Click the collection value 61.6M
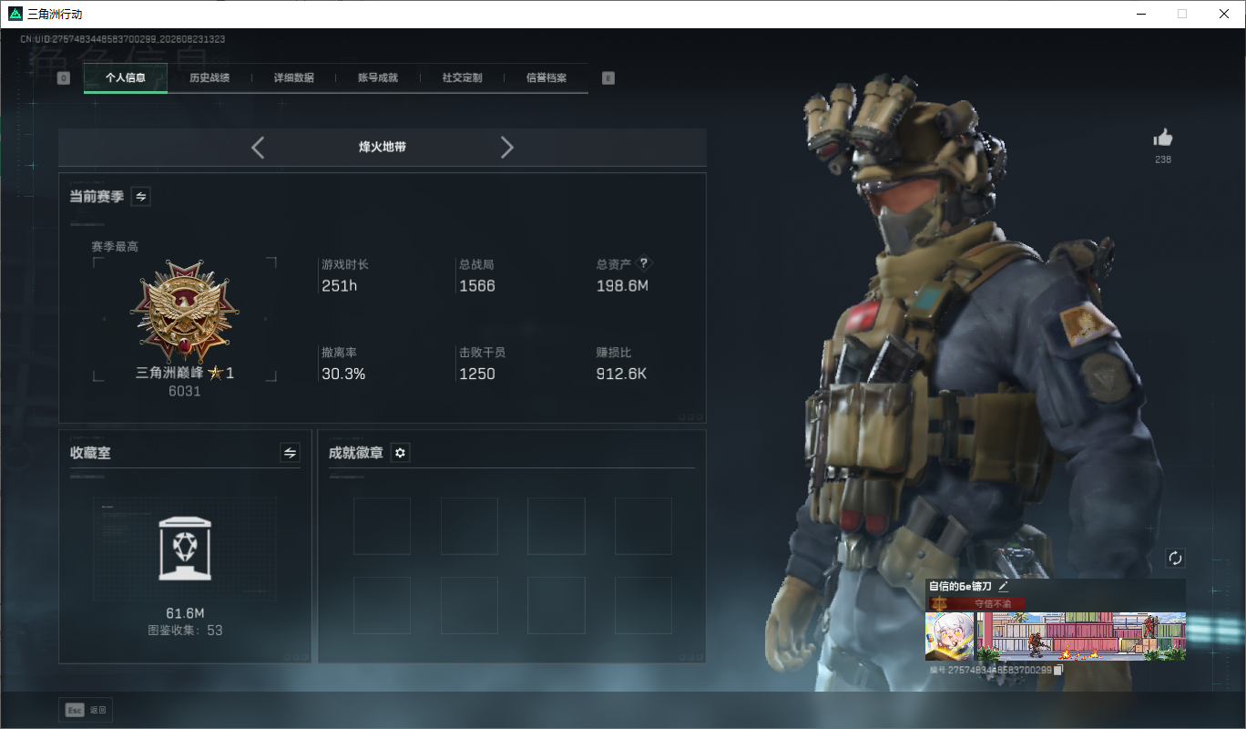 (x=185, y=613)
